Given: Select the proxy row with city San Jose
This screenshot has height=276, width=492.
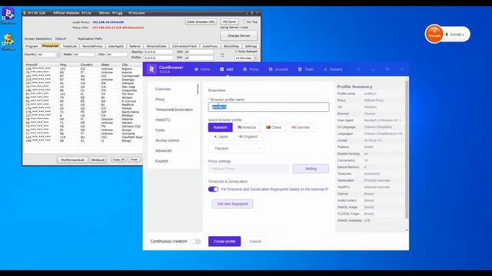Looking at the screenshot, I should (84, 87).
